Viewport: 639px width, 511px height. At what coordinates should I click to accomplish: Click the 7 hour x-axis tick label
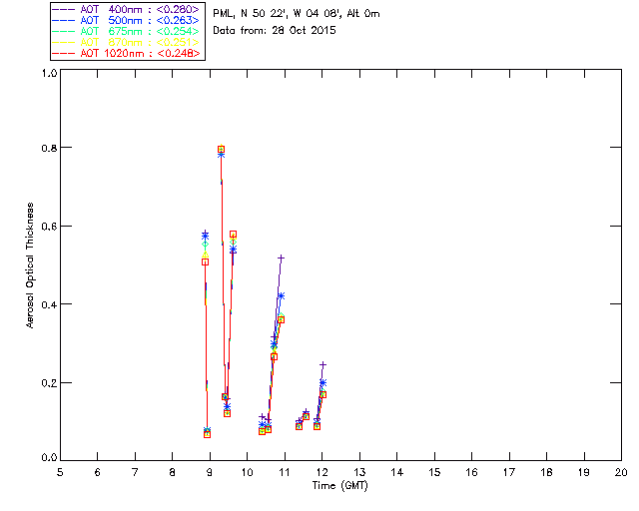pyautogui.click(x=135, y=472)
